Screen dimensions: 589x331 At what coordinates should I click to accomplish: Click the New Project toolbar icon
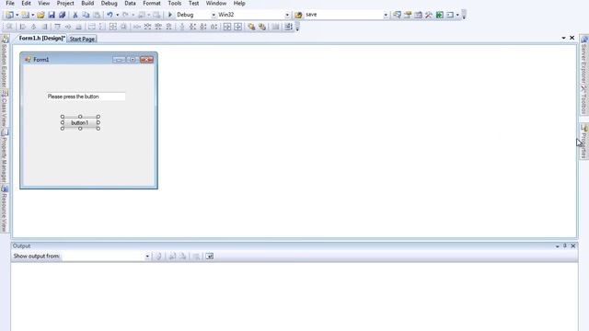tap(9, 15)
